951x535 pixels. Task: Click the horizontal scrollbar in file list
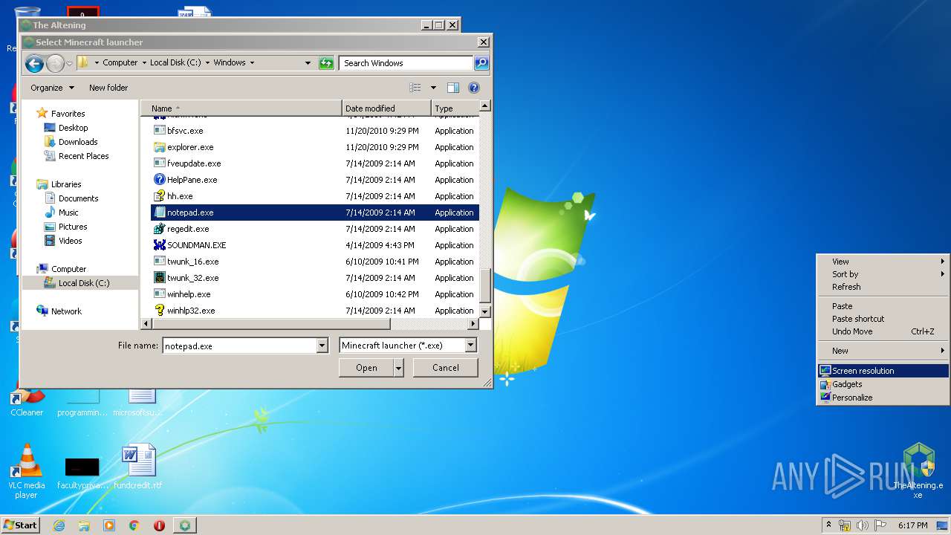click(x=271, y=324)
